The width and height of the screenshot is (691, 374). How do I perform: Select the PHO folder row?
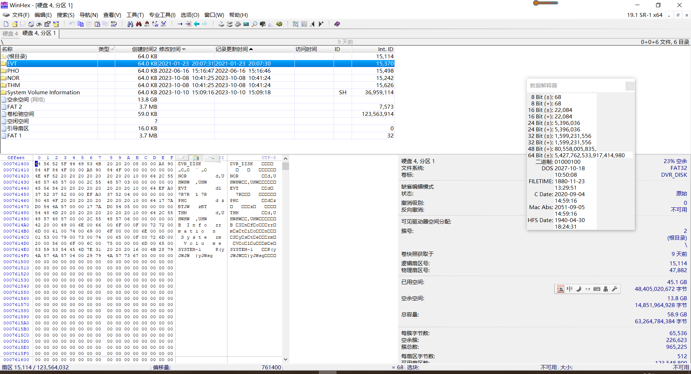pyautogui.click(x=197, y=71)
